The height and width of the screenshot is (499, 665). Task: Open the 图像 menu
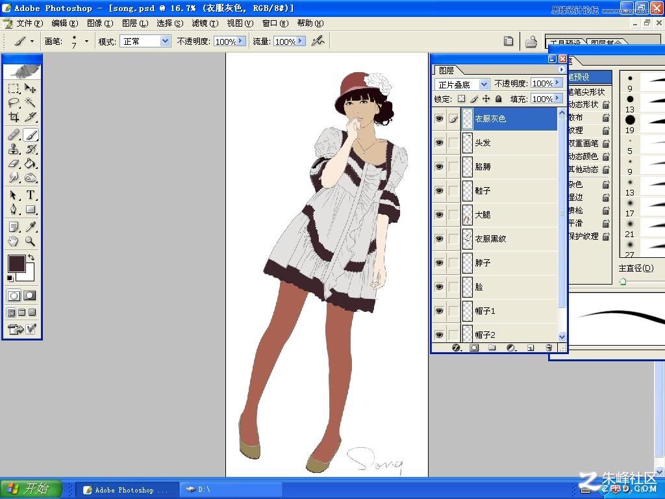click(99, 23)
